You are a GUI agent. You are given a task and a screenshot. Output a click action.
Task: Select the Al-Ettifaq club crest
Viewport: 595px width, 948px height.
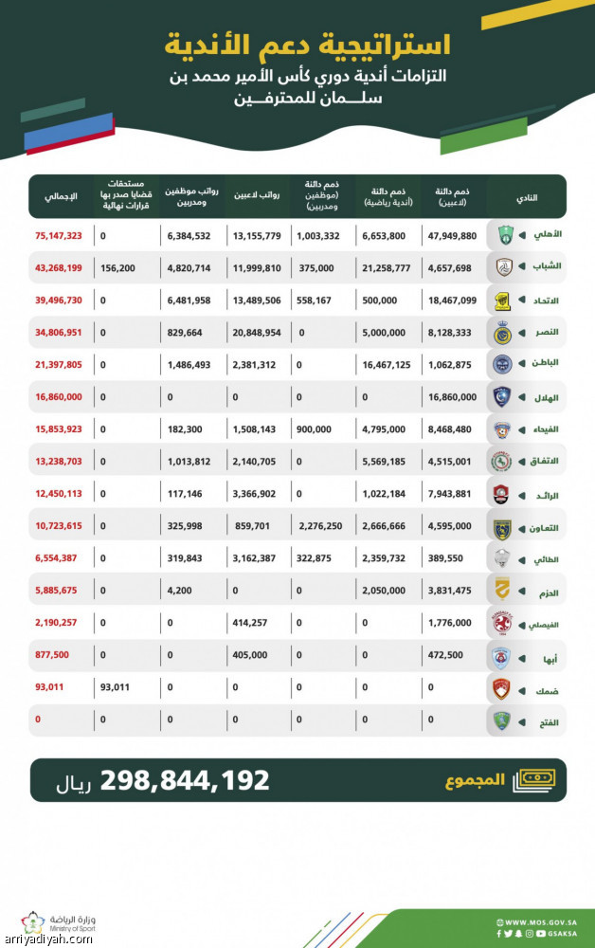[503, 462]
